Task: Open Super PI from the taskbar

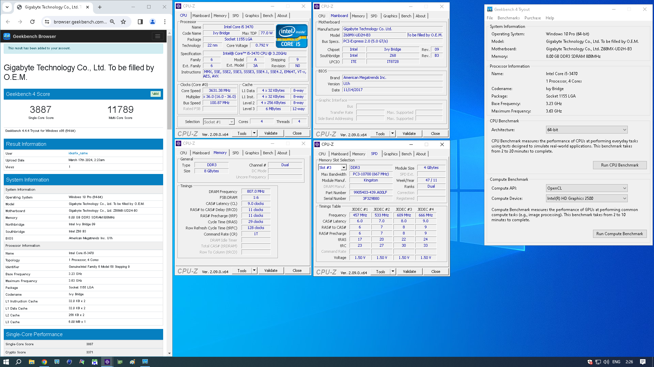Action: [95, 362]
